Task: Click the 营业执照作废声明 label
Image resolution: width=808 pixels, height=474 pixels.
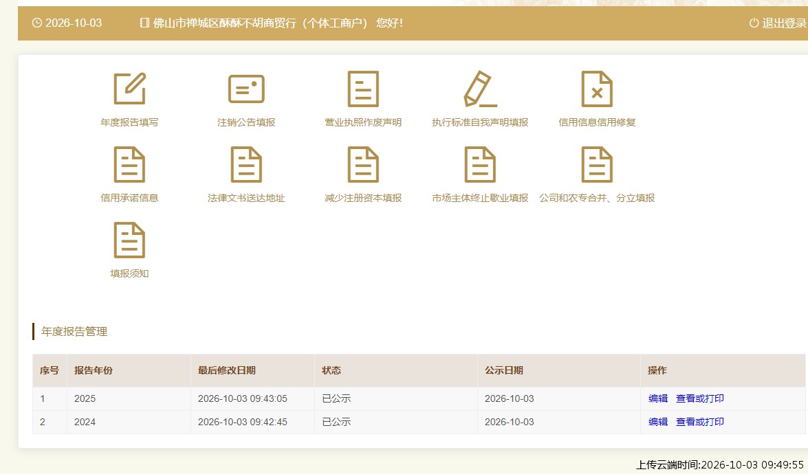Action: coord(363,122)
